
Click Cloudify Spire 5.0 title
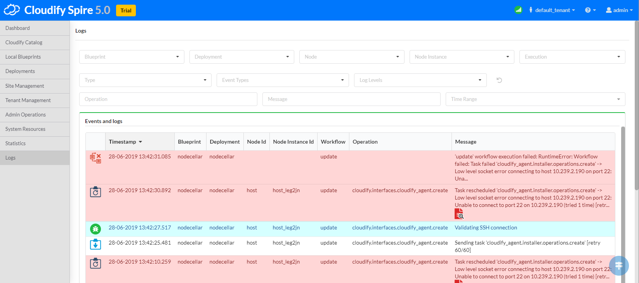point(67,10)
